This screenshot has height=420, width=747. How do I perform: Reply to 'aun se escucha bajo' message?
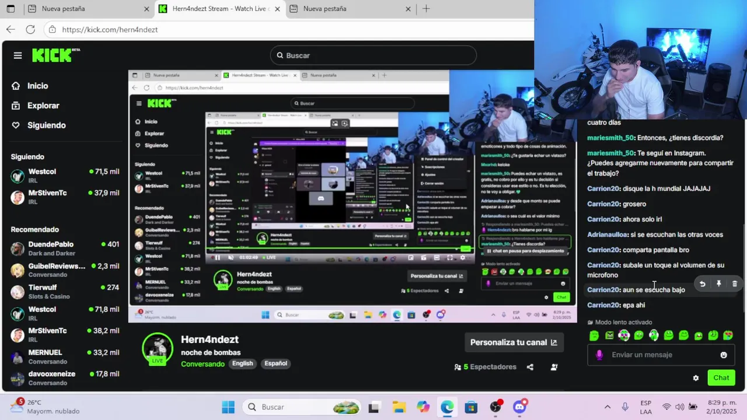click(703, 284)
